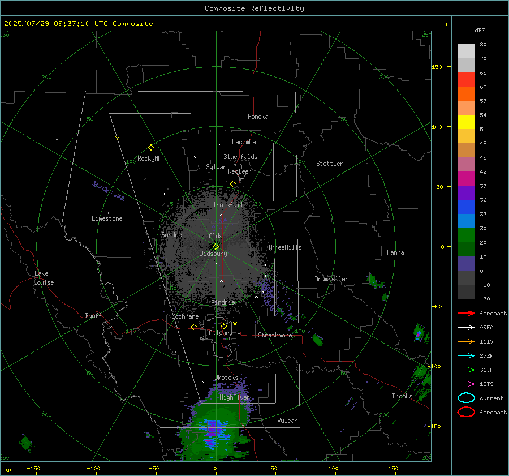Click the Blackfalds town label
The height and width of the screenshot is (476, 509).
click(240, 157)
